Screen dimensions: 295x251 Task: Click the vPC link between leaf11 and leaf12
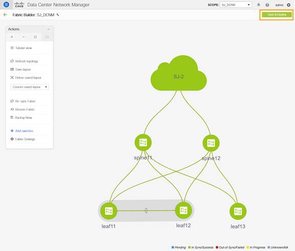(x=146, y=211)
